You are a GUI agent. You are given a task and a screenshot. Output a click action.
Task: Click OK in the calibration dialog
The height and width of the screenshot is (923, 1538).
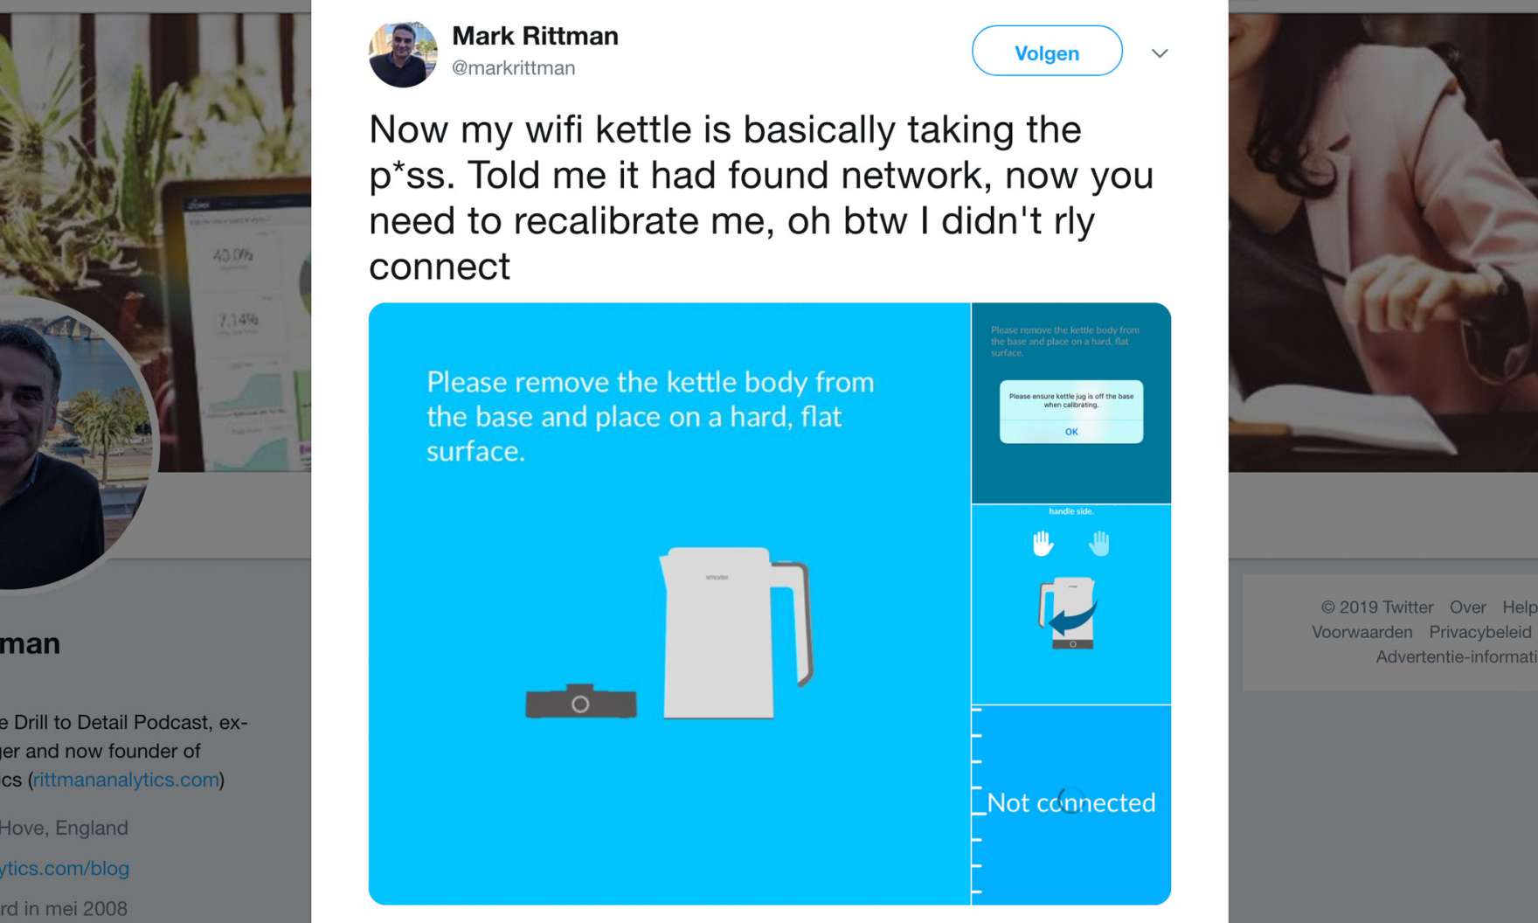point(1071,432)
